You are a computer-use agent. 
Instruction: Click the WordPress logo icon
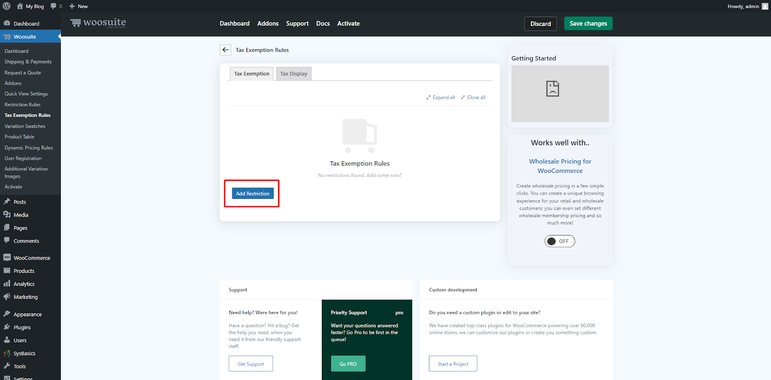(7, 6)
